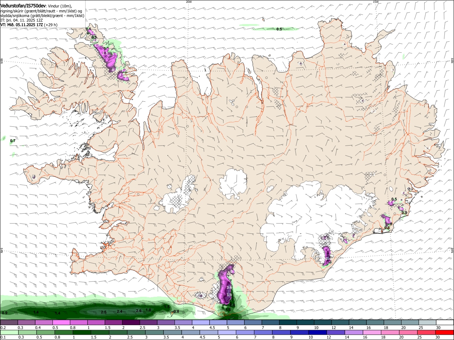
Task: Click the label 4.5 under the snow scale
Action: coord(212,328)
